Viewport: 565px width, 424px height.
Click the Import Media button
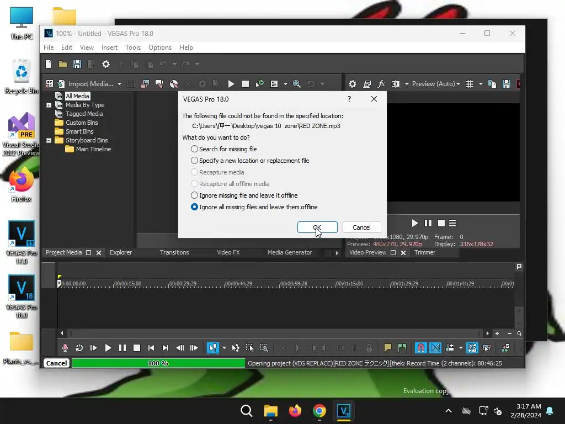coord(86,84)
